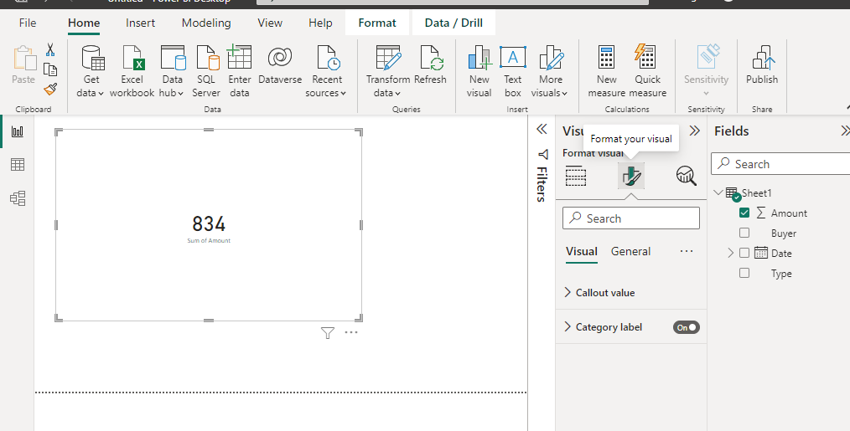
Task: Switch to the General formatting tab
Action: (630, 251)
